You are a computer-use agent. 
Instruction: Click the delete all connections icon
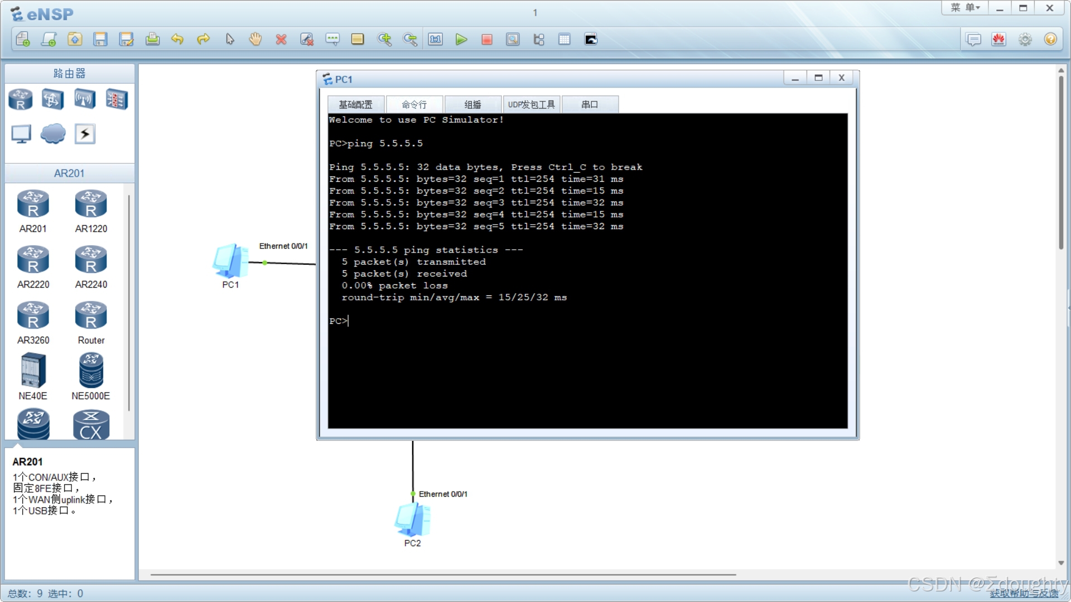[307, 39]
